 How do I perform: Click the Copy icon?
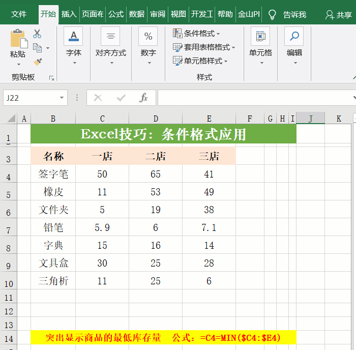tap(37, 48)
